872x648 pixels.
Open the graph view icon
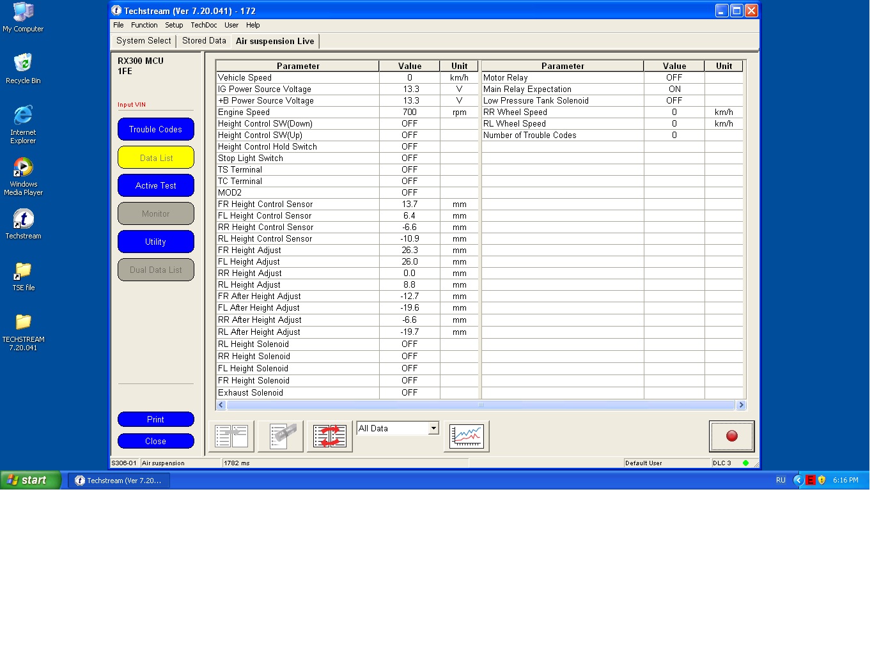point(466,436)
